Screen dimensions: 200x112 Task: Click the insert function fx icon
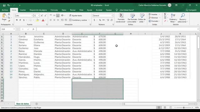pyautogui.click(x=33, y=29)
